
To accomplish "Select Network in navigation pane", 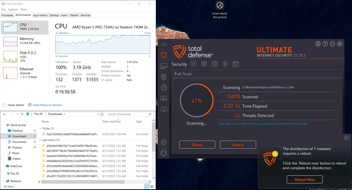I will (x=16, y=181).
